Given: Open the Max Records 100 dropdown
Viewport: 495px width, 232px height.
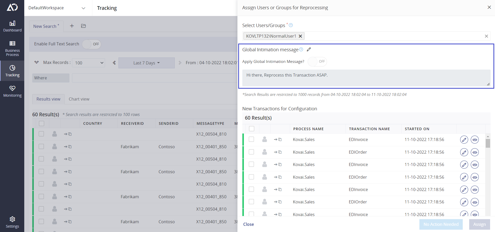Looking at the screenshot, I should [89, 63].
